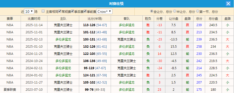The image size is (234, 93).
Task: Click score 132-126 of 2025-01-10 game
Action: 89,47
